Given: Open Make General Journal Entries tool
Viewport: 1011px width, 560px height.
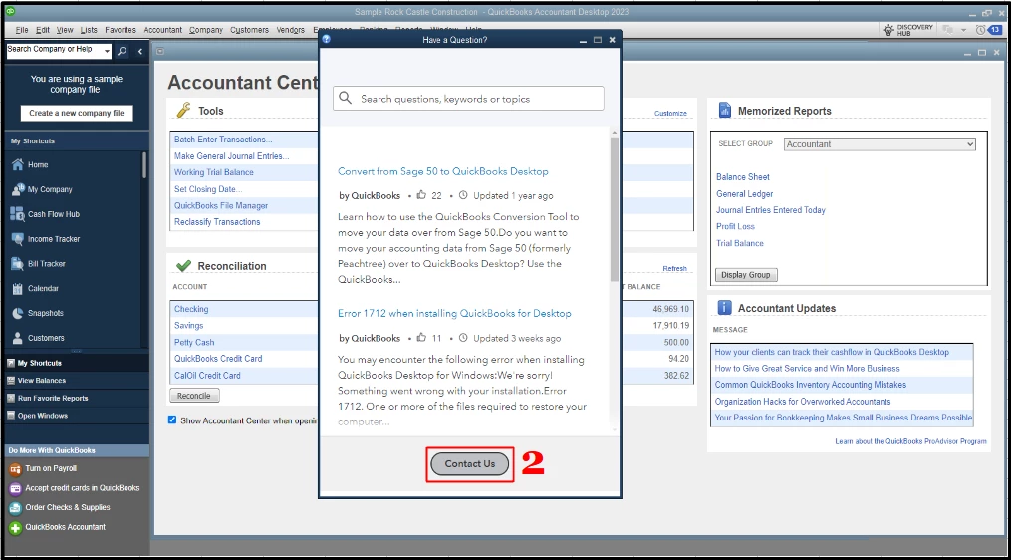Looking at the screenshot, I should coord(231,156).
